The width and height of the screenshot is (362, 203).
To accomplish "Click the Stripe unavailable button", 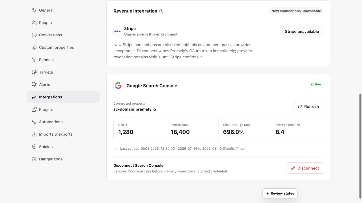I will point(302,32).
